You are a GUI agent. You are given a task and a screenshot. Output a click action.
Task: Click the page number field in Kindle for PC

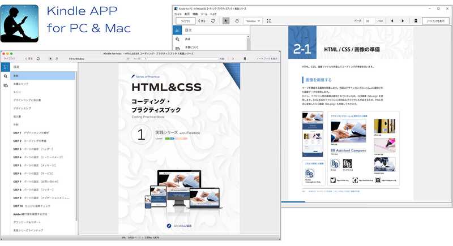[369, 21]
